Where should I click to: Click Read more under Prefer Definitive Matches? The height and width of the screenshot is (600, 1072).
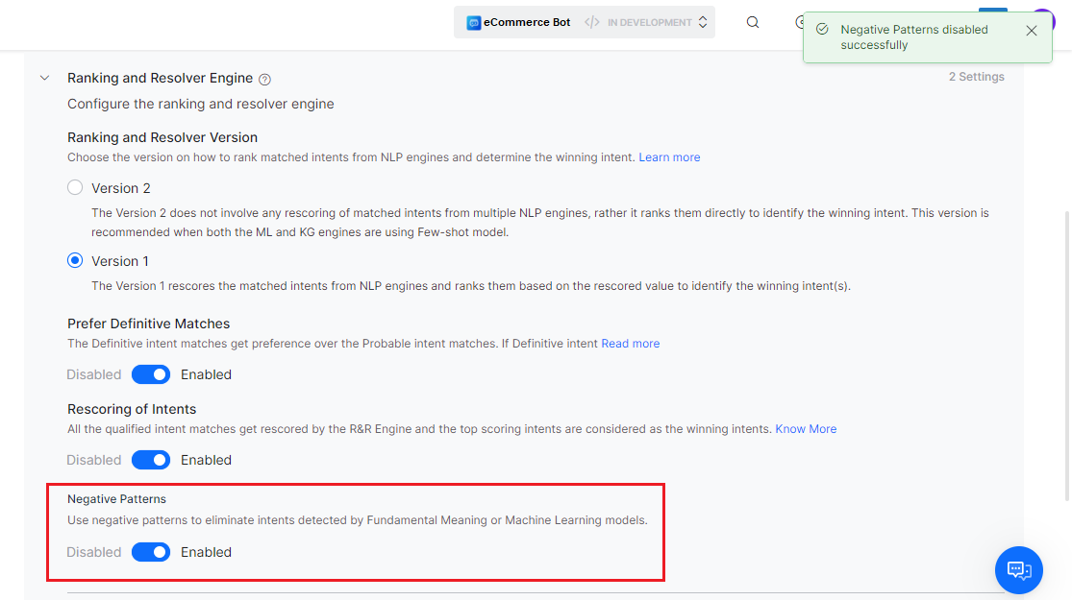[x=630, y=344]
